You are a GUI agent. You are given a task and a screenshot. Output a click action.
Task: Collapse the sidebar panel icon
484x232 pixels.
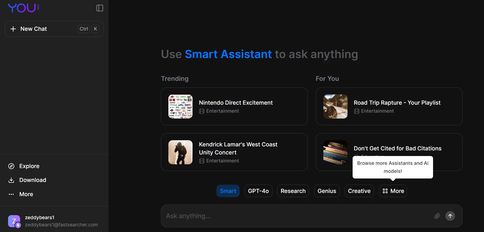100,8
